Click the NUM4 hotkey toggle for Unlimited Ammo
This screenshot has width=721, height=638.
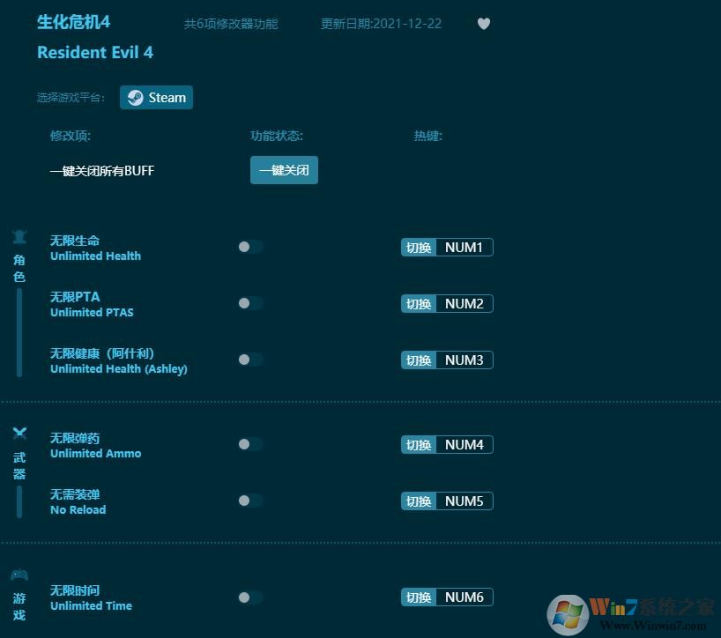pos(446,445)
